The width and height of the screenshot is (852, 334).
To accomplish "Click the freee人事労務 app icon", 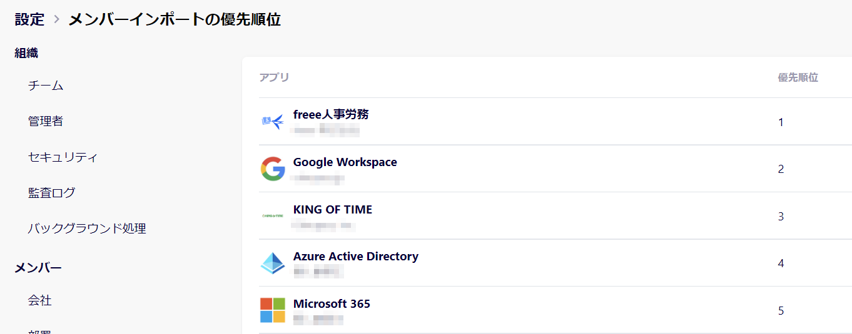I will [x=273, y=122].
